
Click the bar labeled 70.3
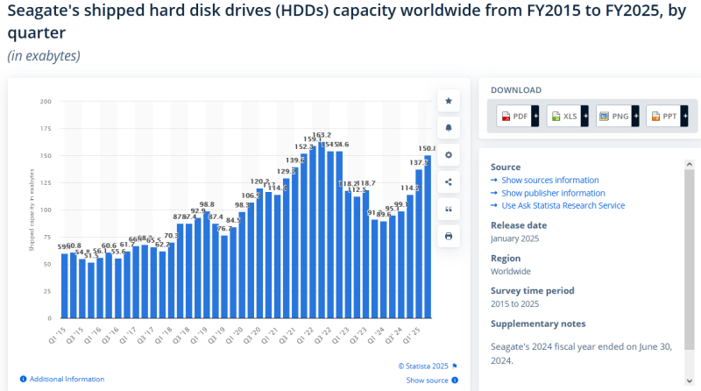pos(171,281)
